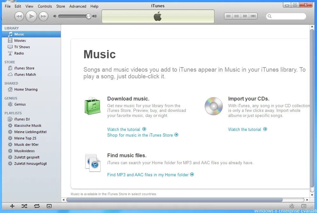The height and width of the screenshot is (213, 317).
Task: Open the Zuletzt hinzugefügt playlist
Action: [x=31, y=164]
